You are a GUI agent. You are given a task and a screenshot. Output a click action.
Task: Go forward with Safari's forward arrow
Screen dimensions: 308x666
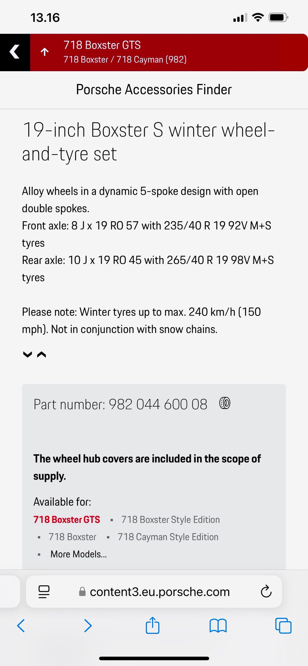[x=88, y=626]
